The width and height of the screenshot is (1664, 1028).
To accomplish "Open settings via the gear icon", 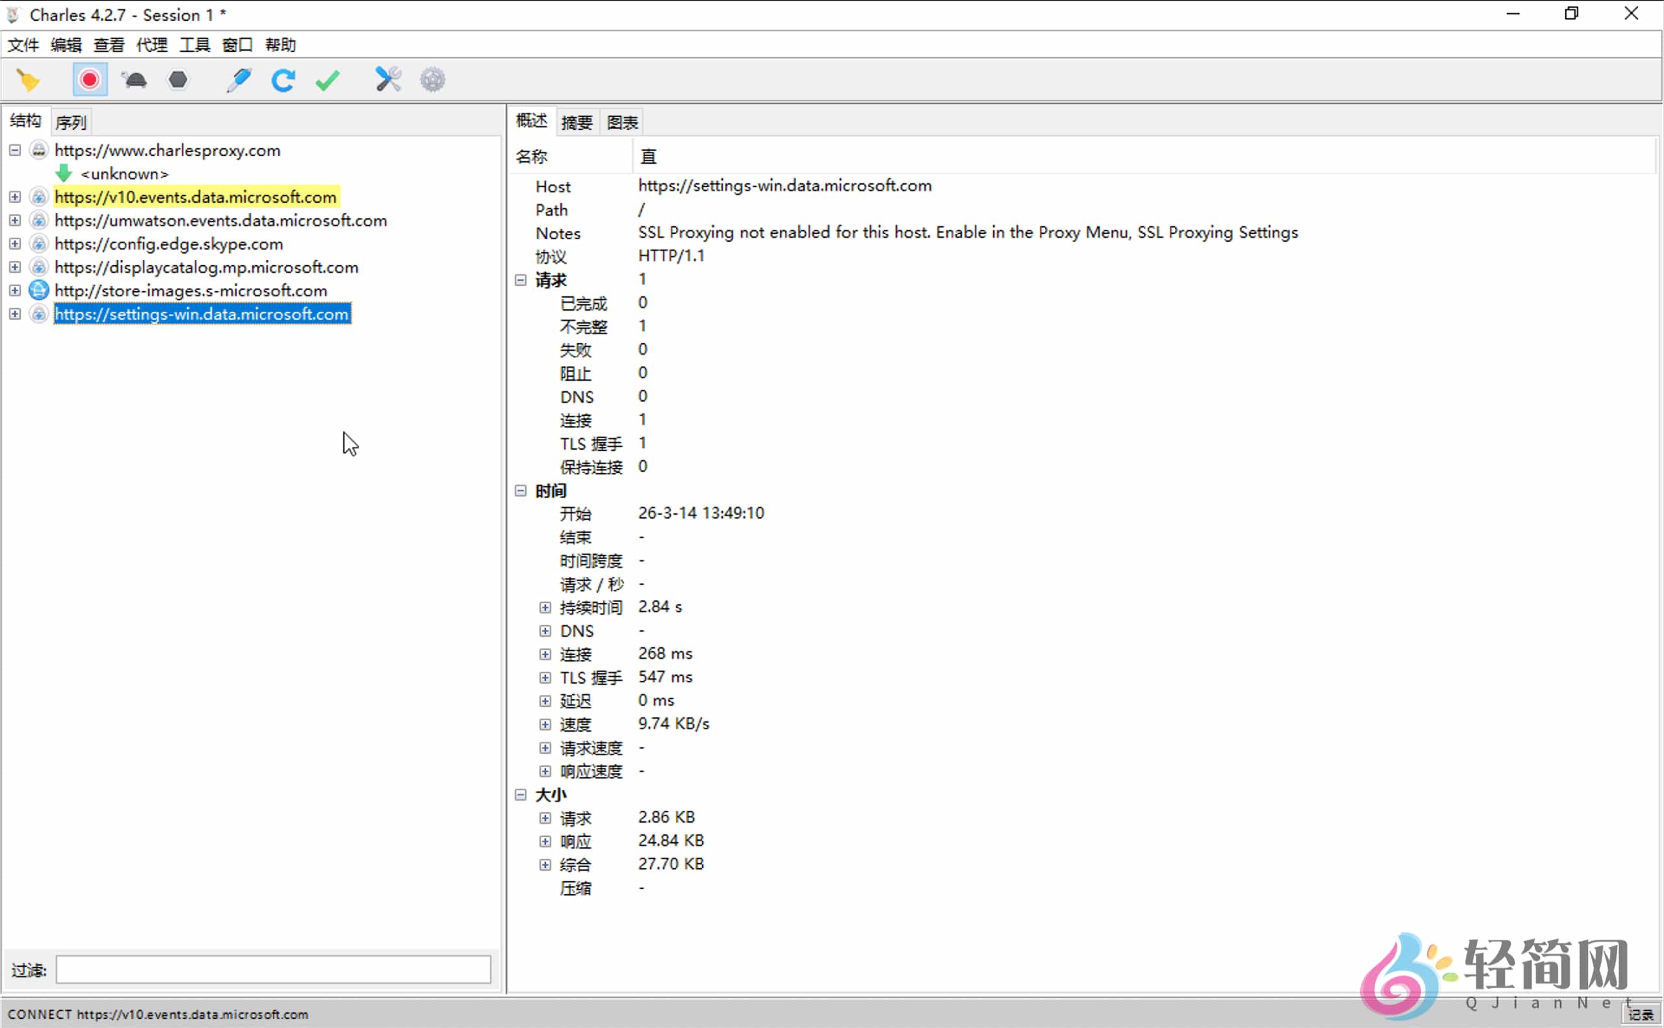I will [x=432, y=79].
